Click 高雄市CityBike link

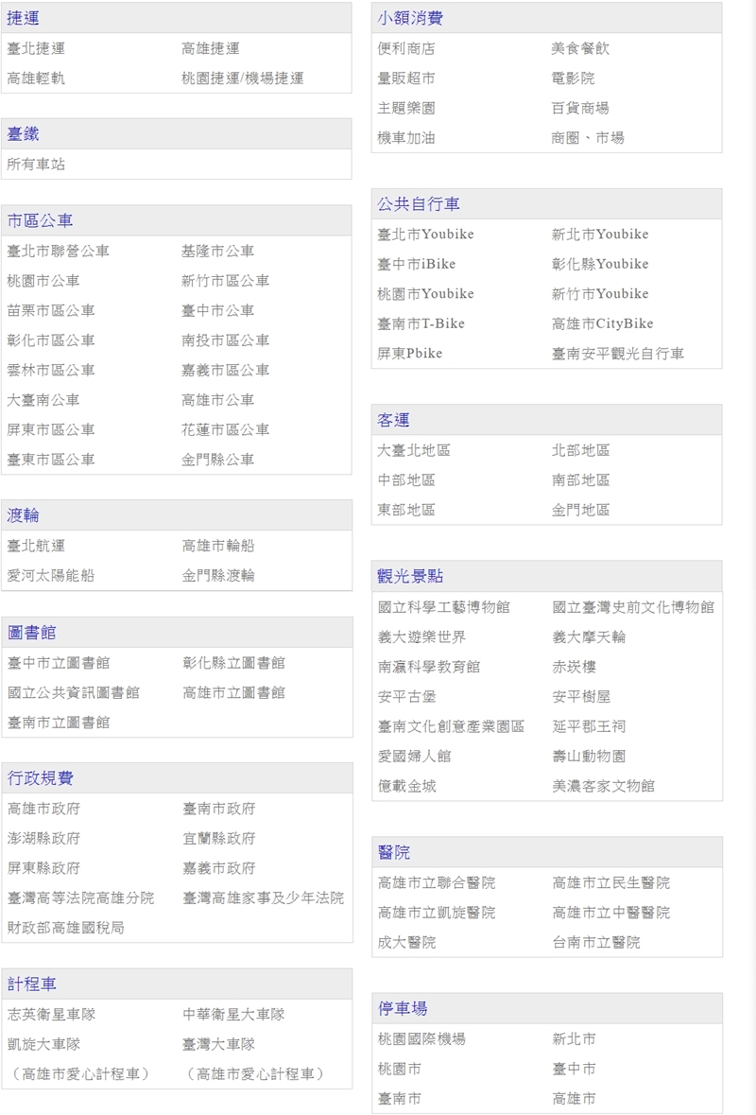point(603,324)
